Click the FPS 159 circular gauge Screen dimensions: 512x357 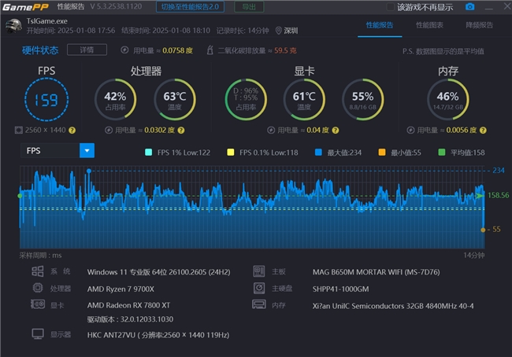pos(46,99)
